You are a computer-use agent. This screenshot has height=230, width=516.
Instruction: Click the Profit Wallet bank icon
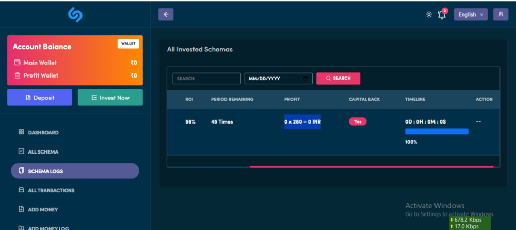pyautogui.click(x=18, y=75)
